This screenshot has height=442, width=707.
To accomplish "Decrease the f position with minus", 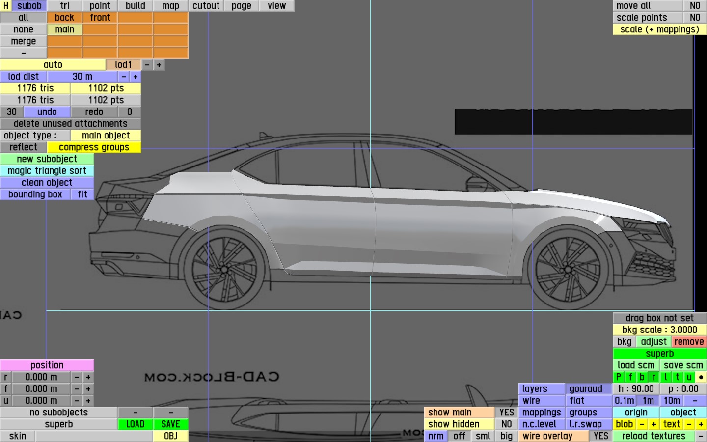I will click(x=77, y=389).
